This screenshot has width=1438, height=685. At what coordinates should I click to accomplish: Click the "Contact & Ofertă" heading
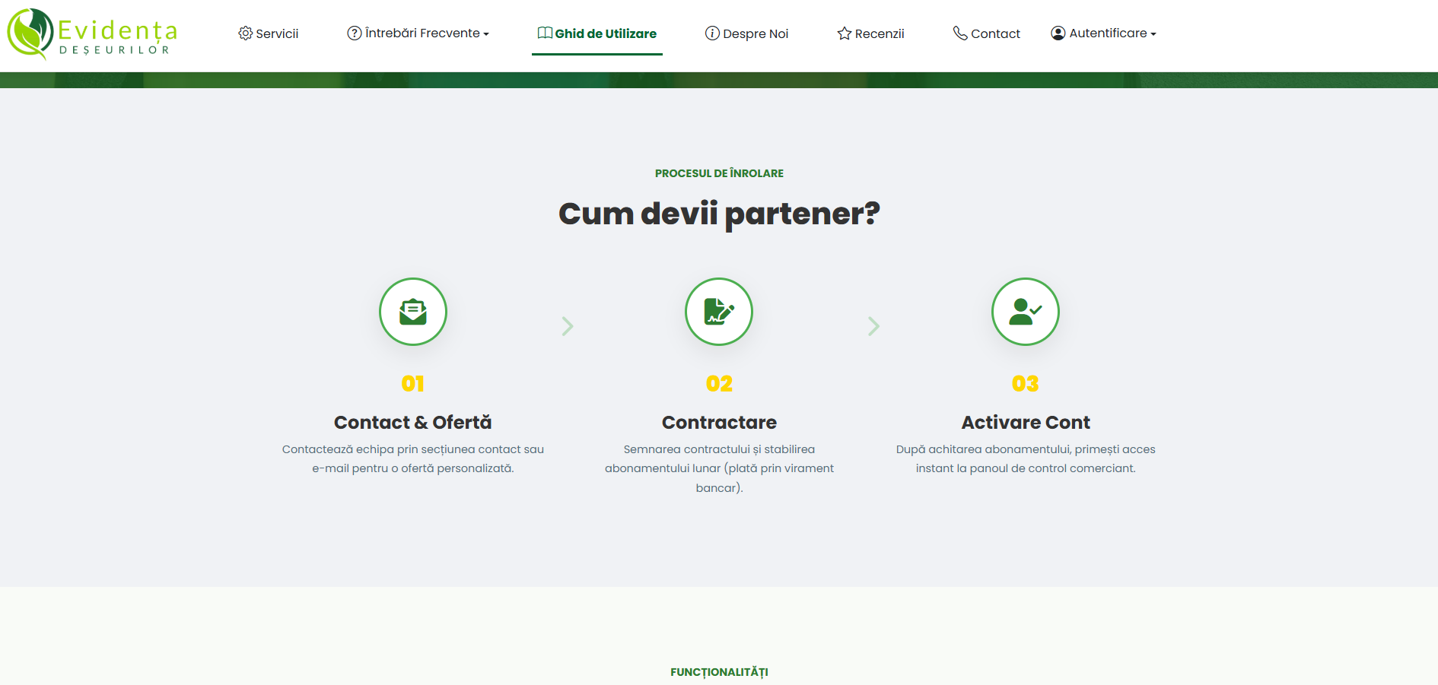pyautogui.click(x=413, y=423)
